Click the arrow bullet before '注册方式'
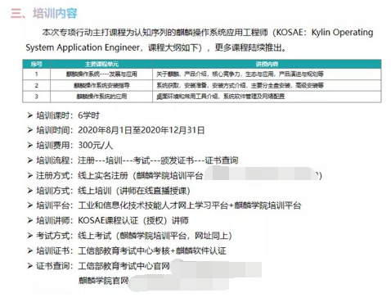391x302 pixels. point(30,175)
